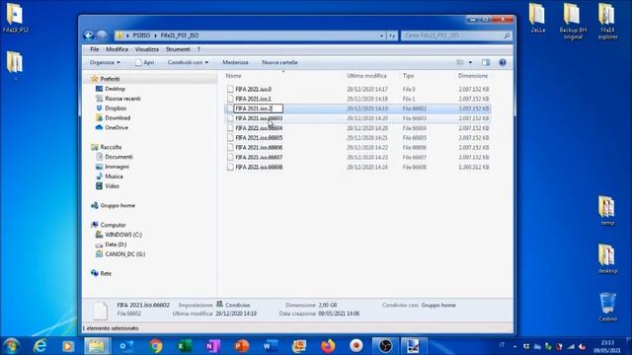This screenshot has width=632, height=355.
Task: Launch Firefox from the taskbar
Action: click(x=328, y=346)
